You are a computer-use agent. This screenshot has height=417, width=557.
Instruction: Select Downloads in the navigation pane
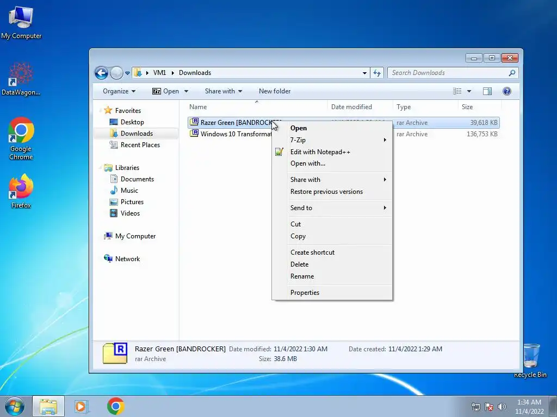pos(136,134)
